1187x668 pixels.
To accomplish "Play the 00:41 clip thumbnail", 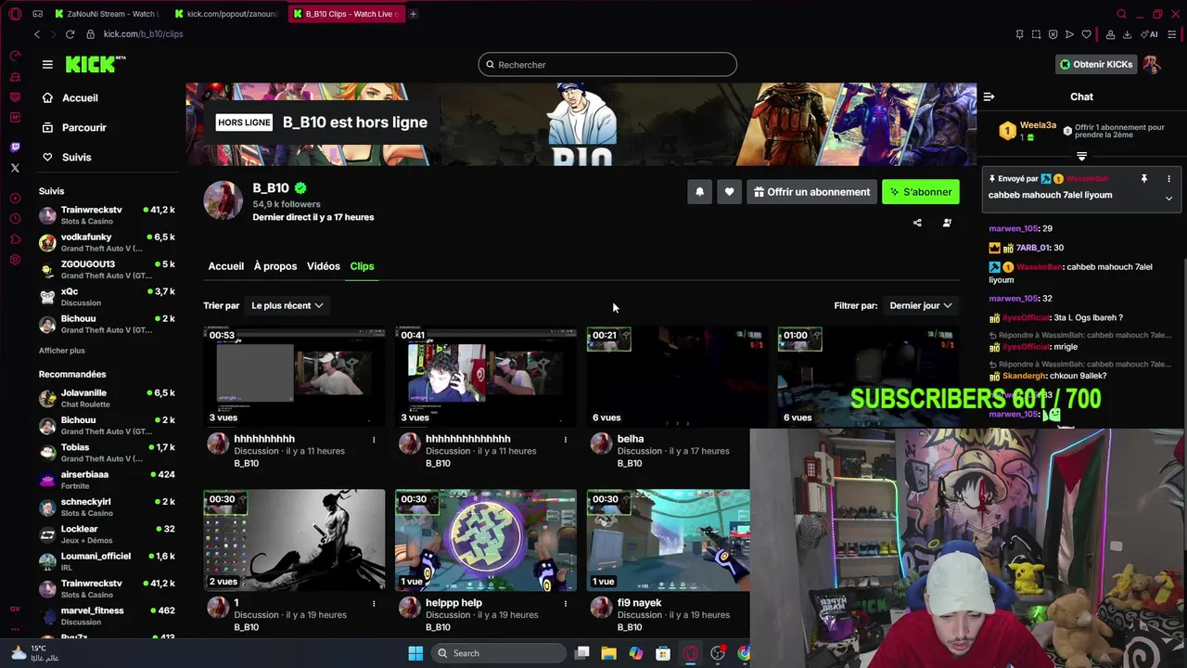I will [486, 376].
